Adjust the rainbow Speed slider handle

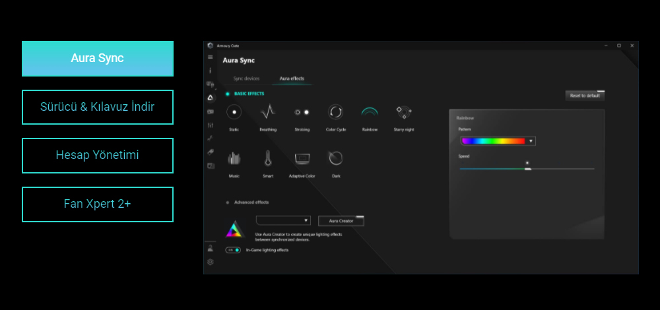click(x=527, y=169)
